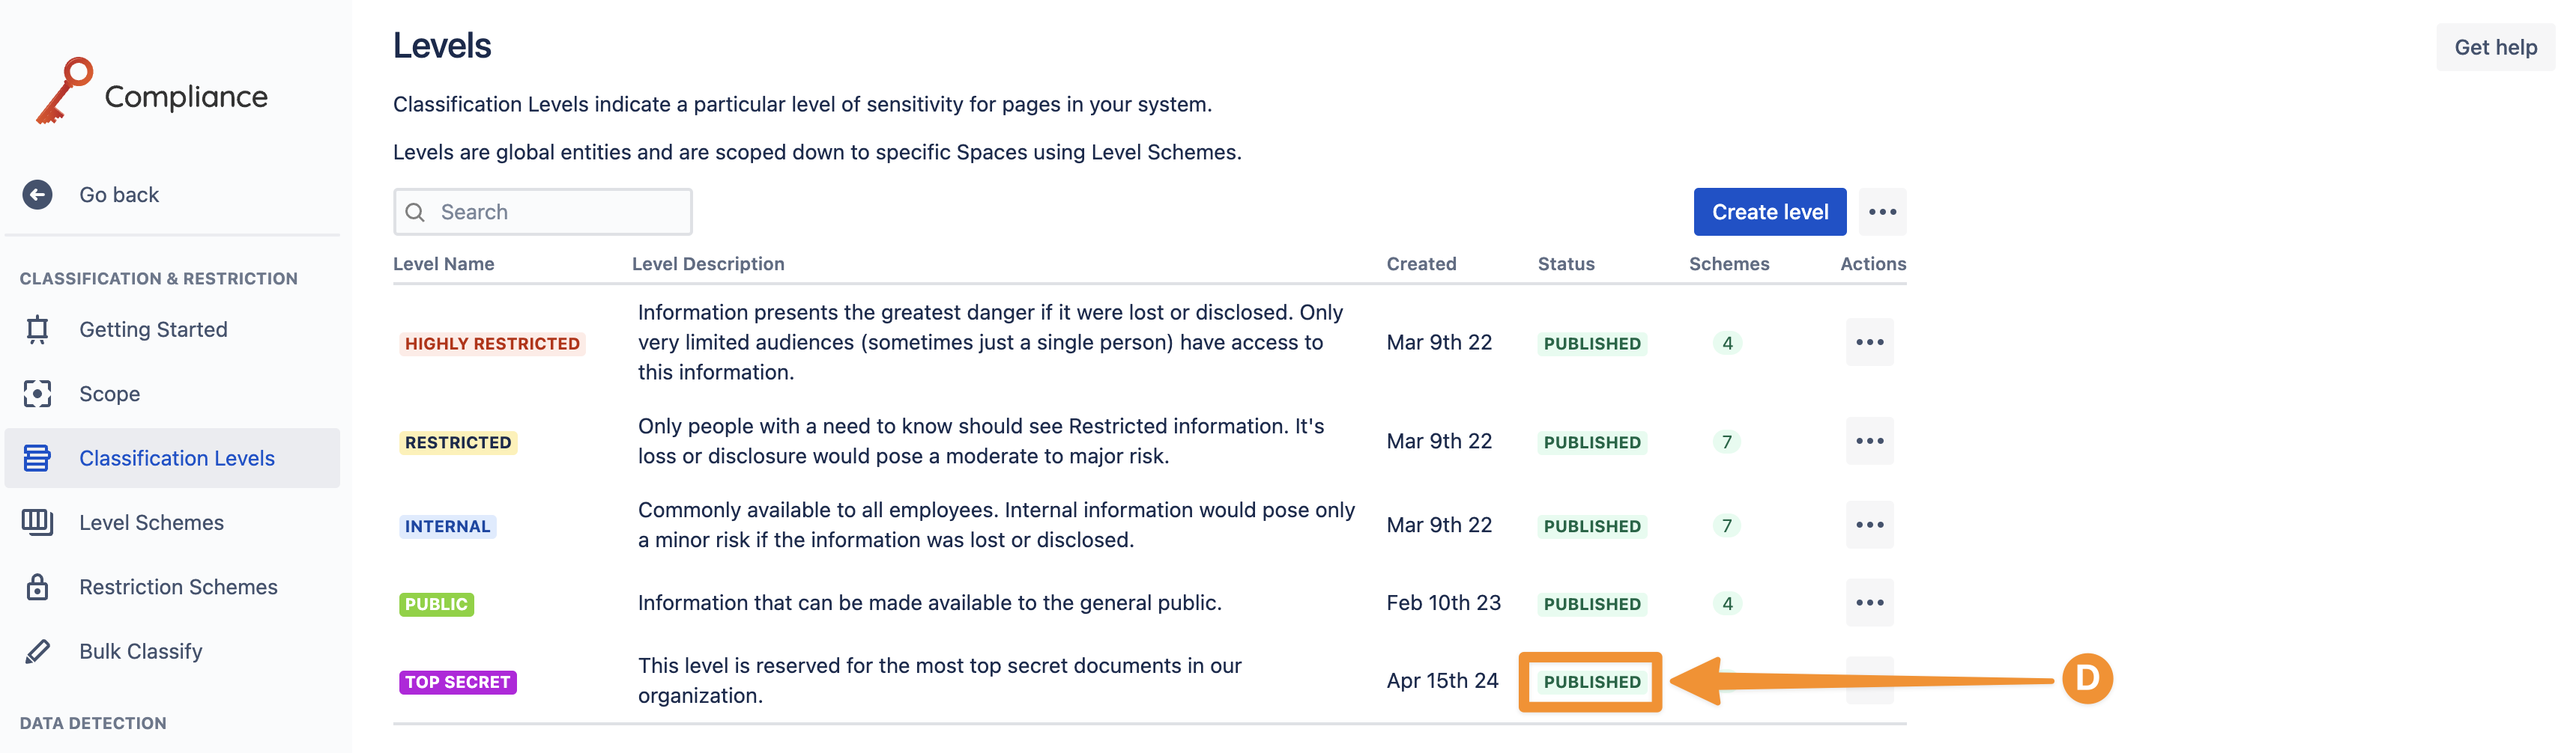The width and height of the screenshot is (2576, 753).
Task: Click the Getting Started pin icon
Action: [38, 329]
